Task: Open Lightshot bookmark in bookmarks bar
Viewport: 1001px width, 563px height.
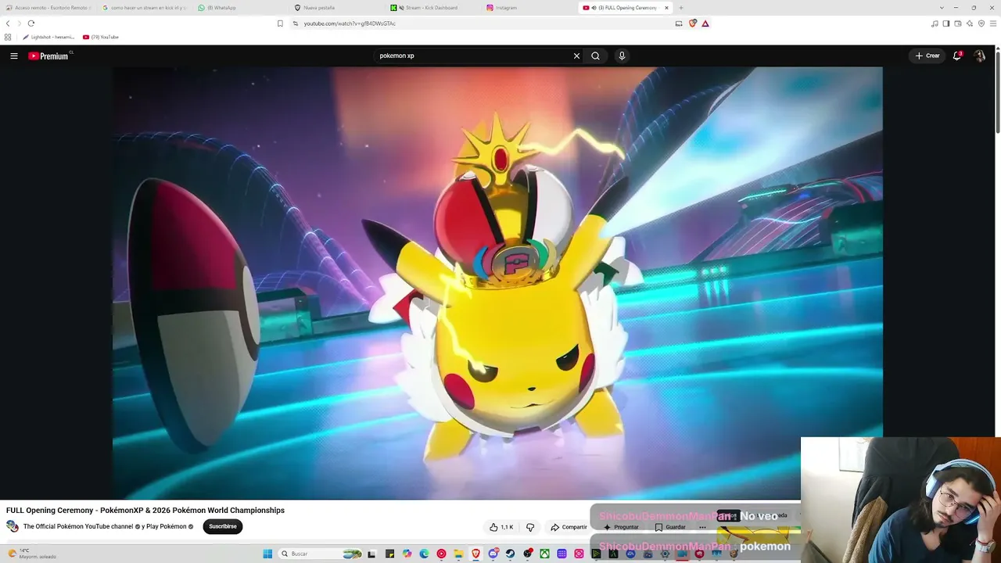Action: pyautogui.click(x=48, y=37)
